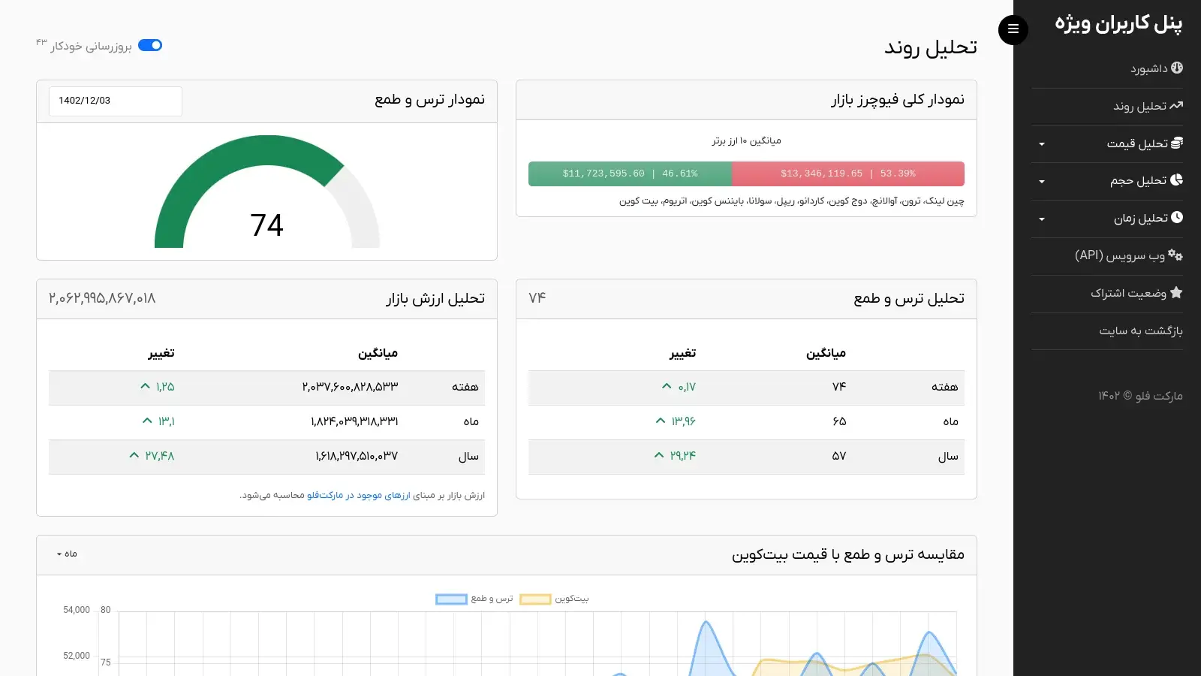Click the date field showing 1402/12/03
This screenshot has width=1201, height=676.
pyautogui.click(x=116, y=101)
